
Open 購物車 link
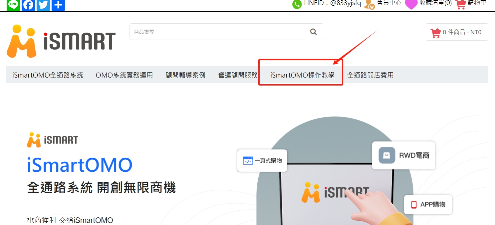(477, 3)
